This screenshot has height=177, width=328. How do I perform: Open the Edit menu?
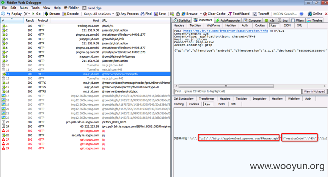tap(13, 8)
